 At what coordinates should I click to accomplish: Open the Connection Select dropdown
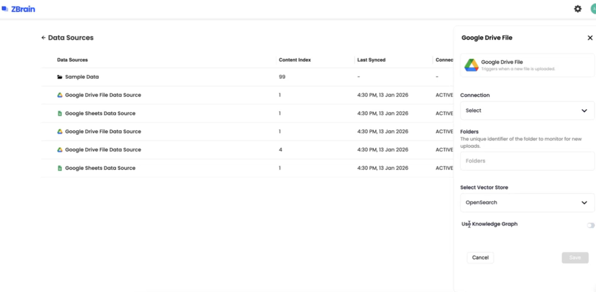(527, 110)
